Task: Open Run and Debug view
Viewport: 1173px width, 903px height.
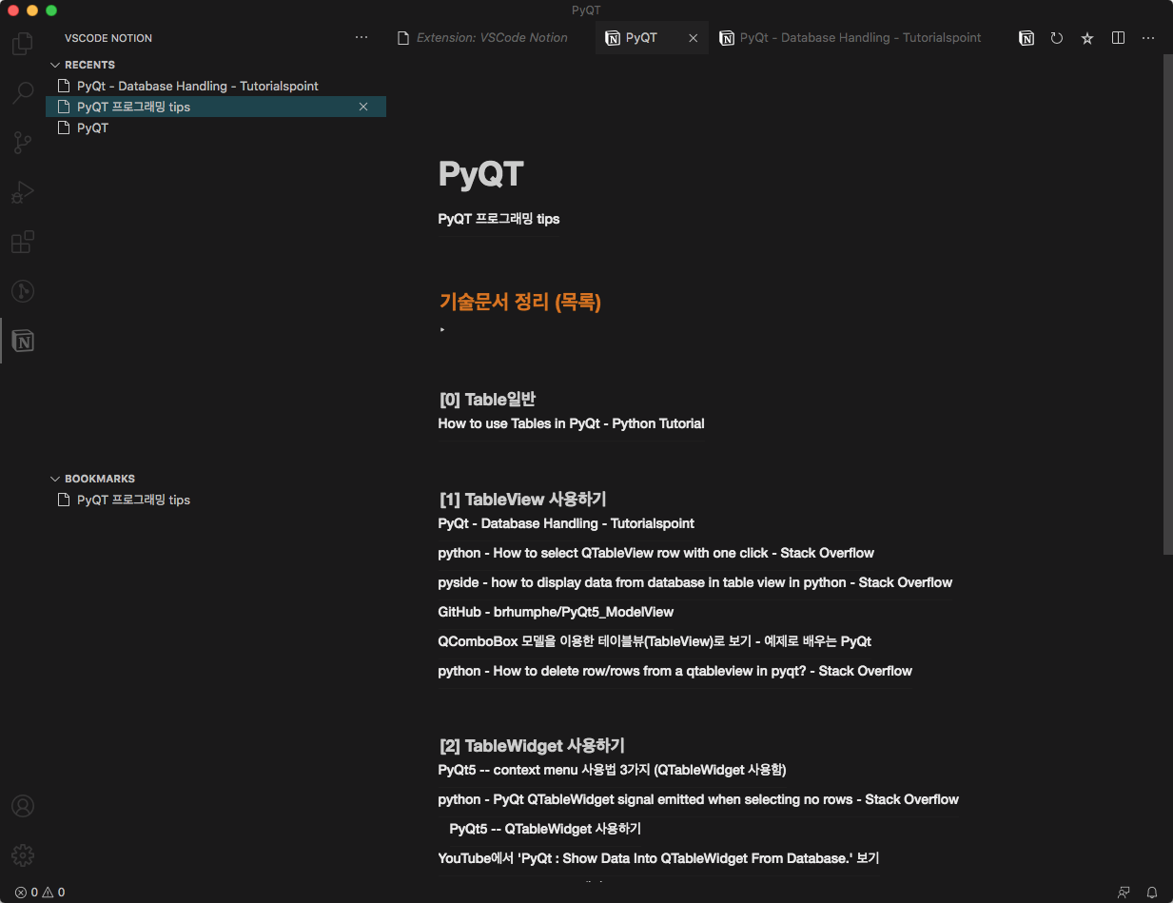Action: click(x=23, y=192)
